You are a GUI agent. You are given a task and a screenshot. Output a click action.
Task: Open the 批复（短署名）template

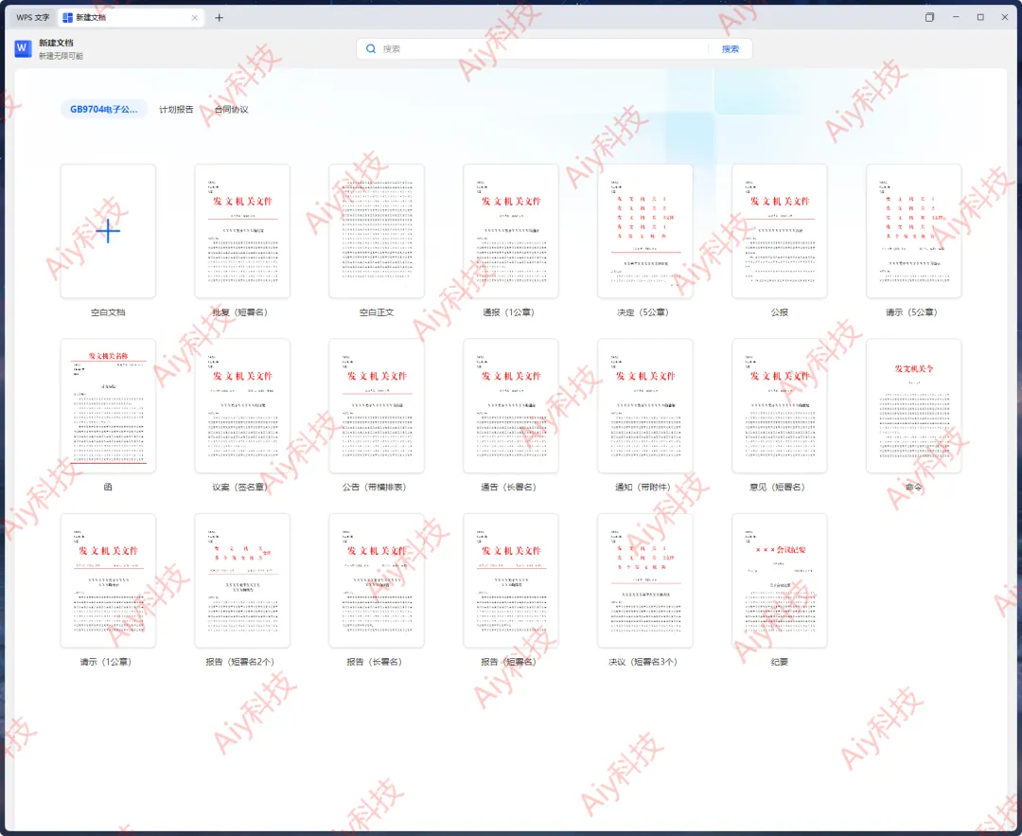pos(242,231)
